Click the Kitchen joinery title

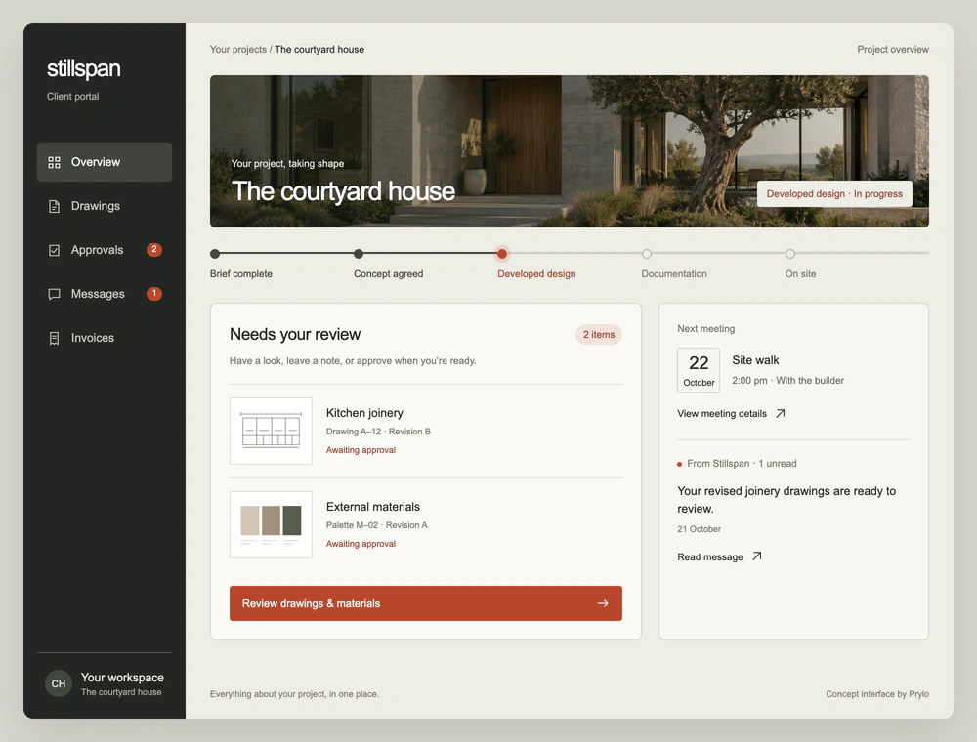[364, 413]
